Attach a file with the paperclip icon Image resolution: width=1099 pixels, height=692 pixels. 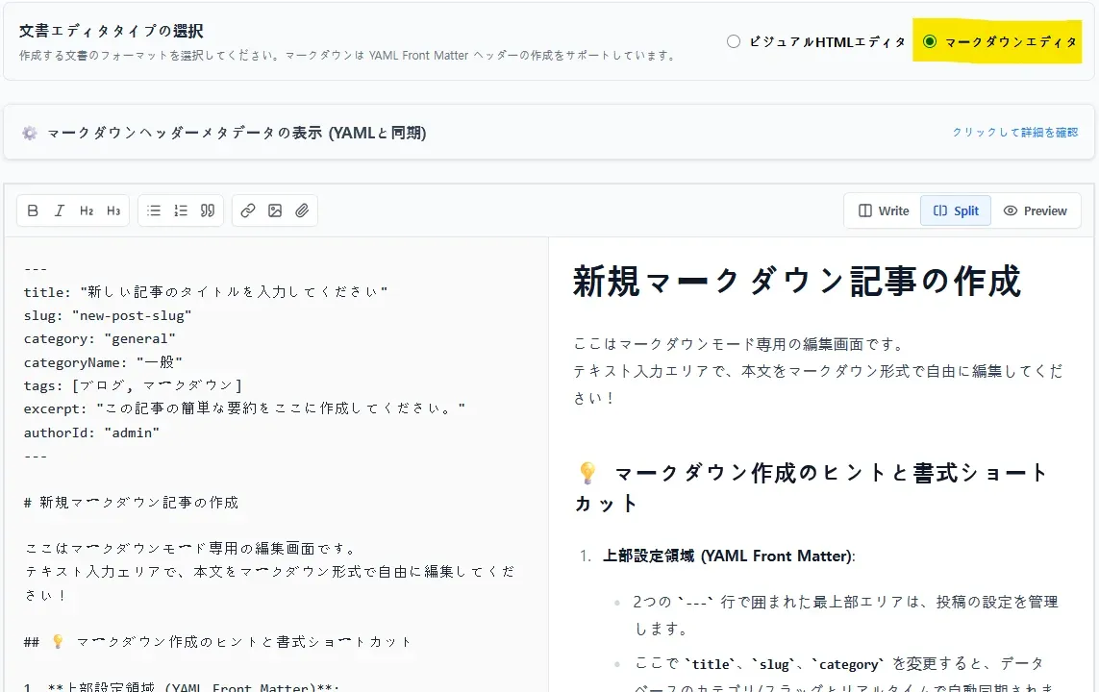302,210
